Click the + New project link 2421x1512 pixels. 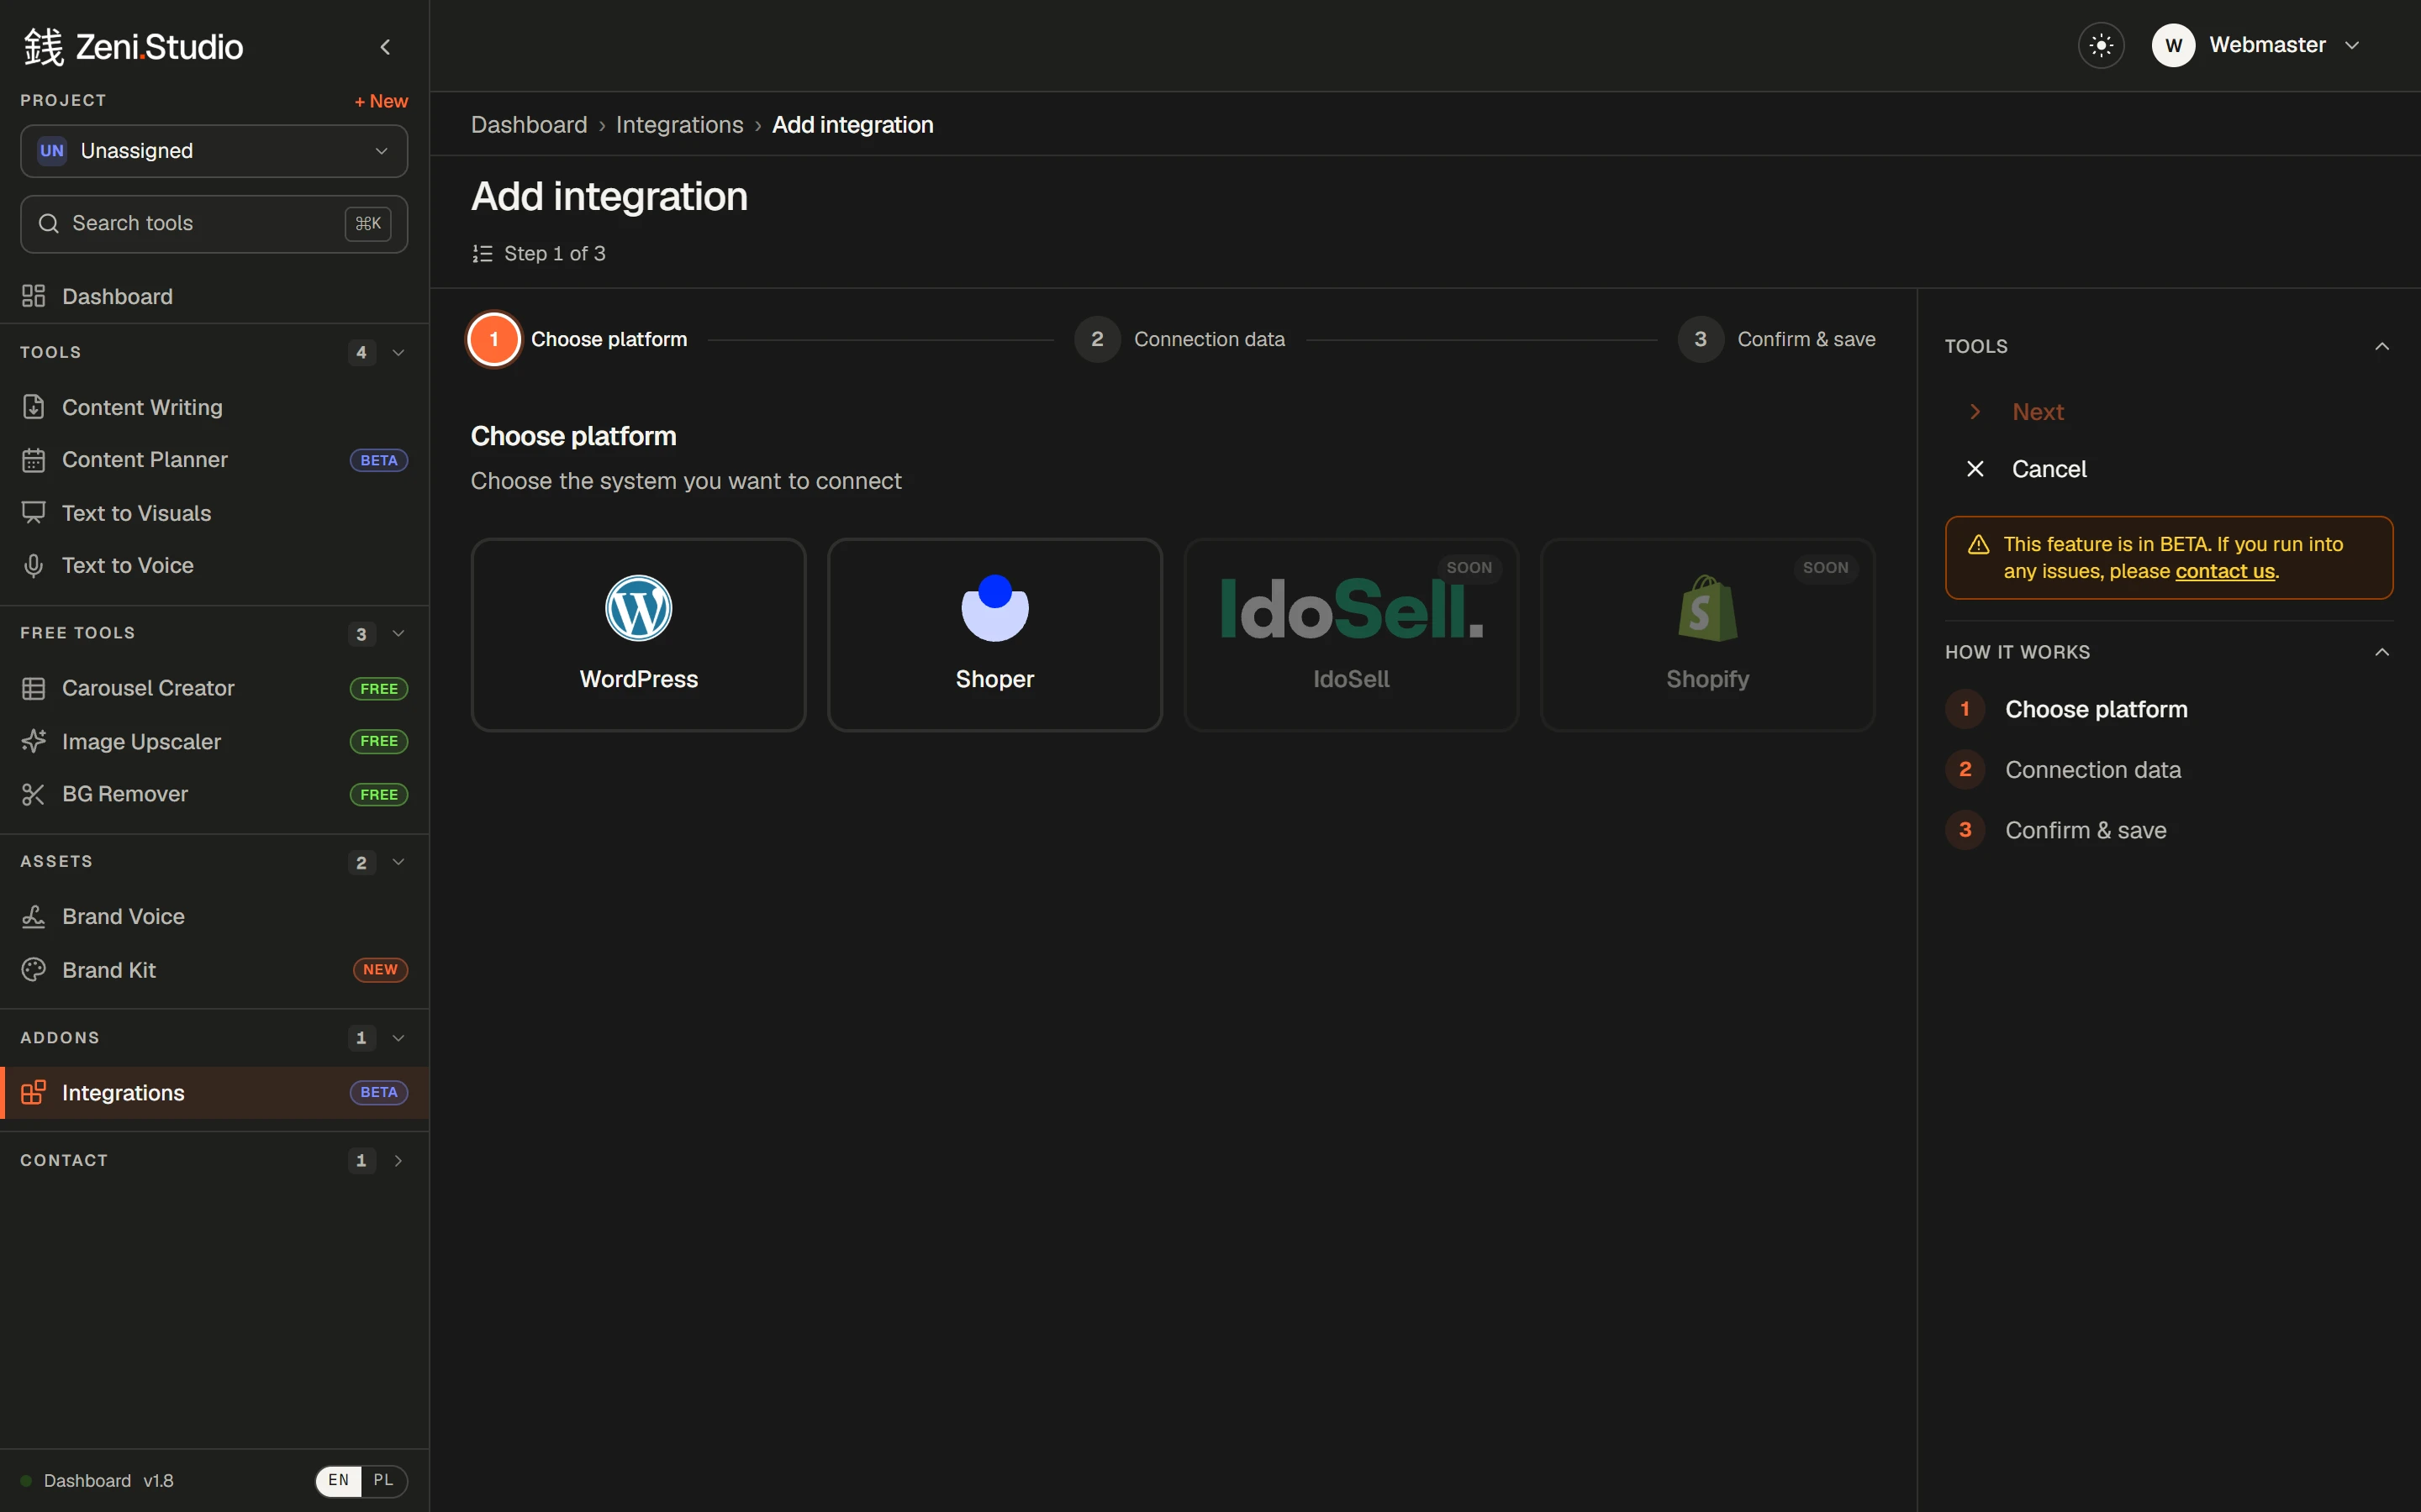pyautogui.click(x=381, y=101)
